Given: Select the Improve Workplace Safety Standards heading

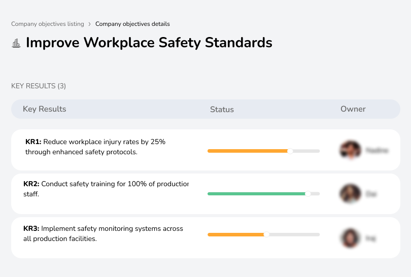Looking at the screenshot, I should point(149,43).
